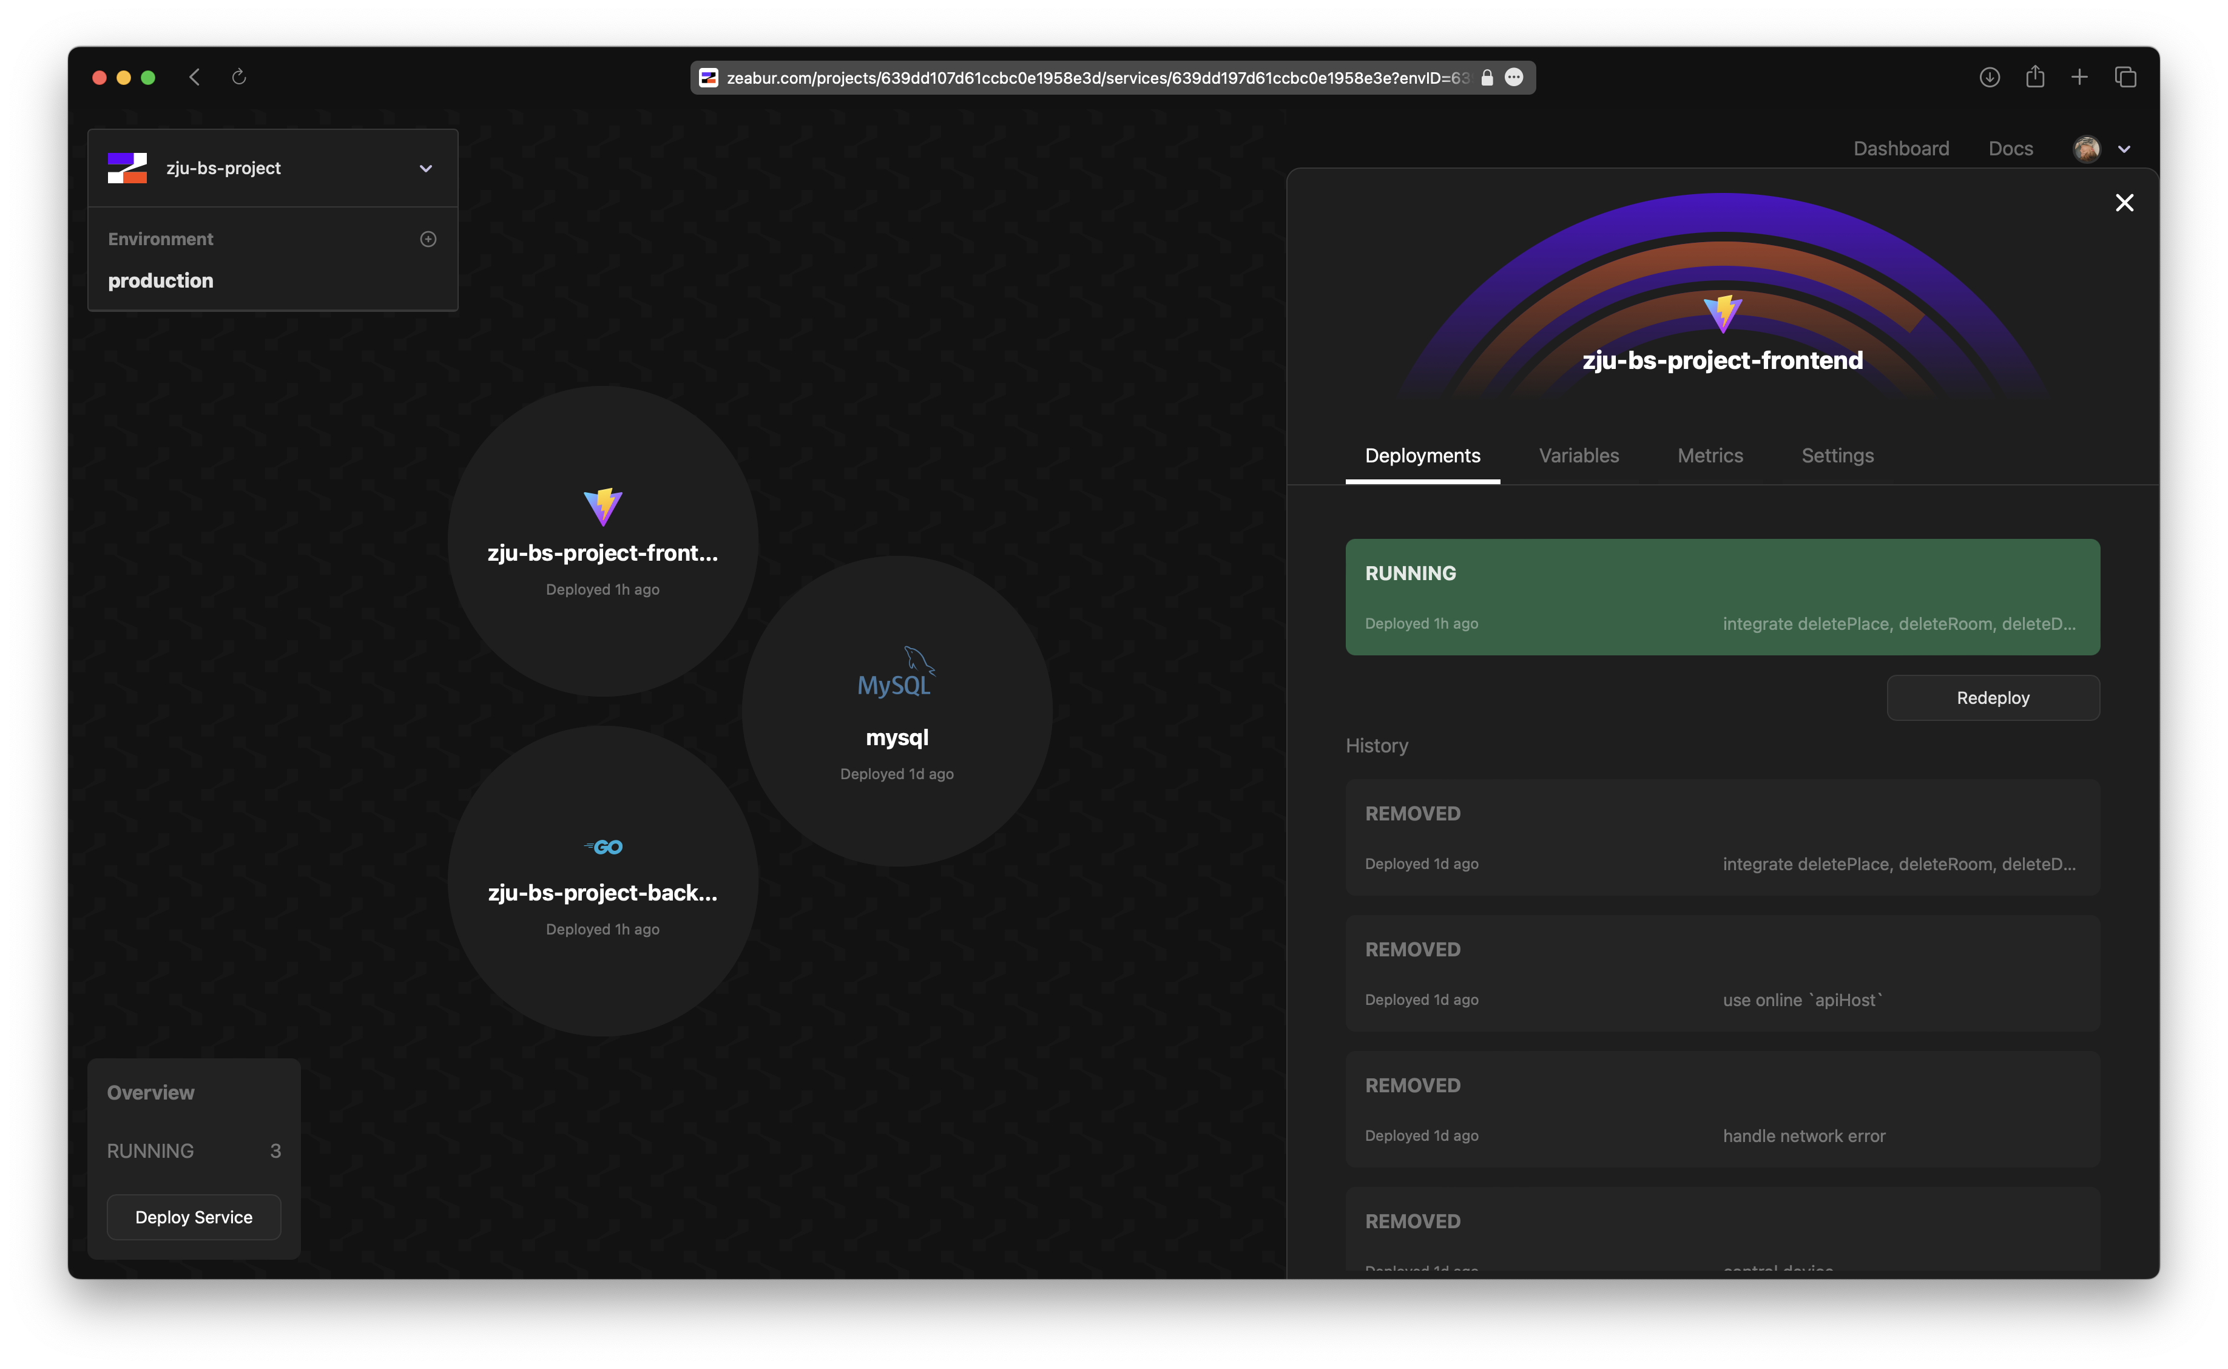
Task: Close the service detail panel
Action: (2124, 203)
